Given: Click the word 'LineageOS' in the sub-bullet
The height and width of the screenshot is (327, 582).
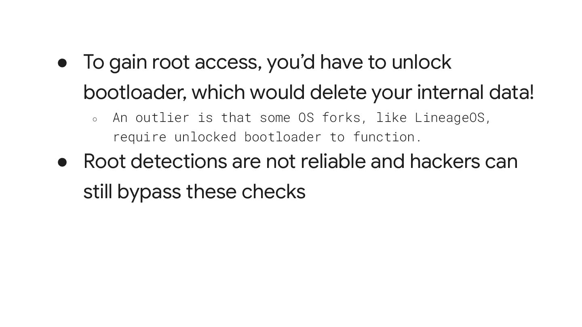Looking at the screenshot, I should (x=449, y=117).
